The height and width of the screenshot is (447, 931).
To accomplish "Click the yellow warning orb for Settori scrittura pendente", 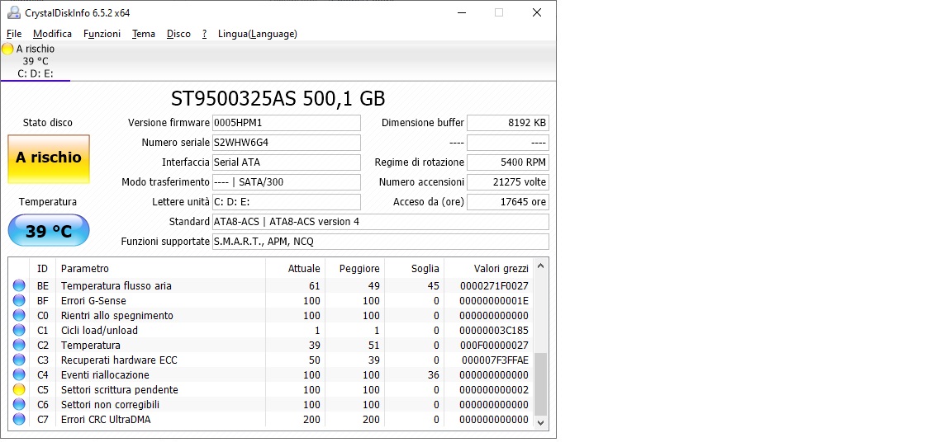I will (20, 389).
